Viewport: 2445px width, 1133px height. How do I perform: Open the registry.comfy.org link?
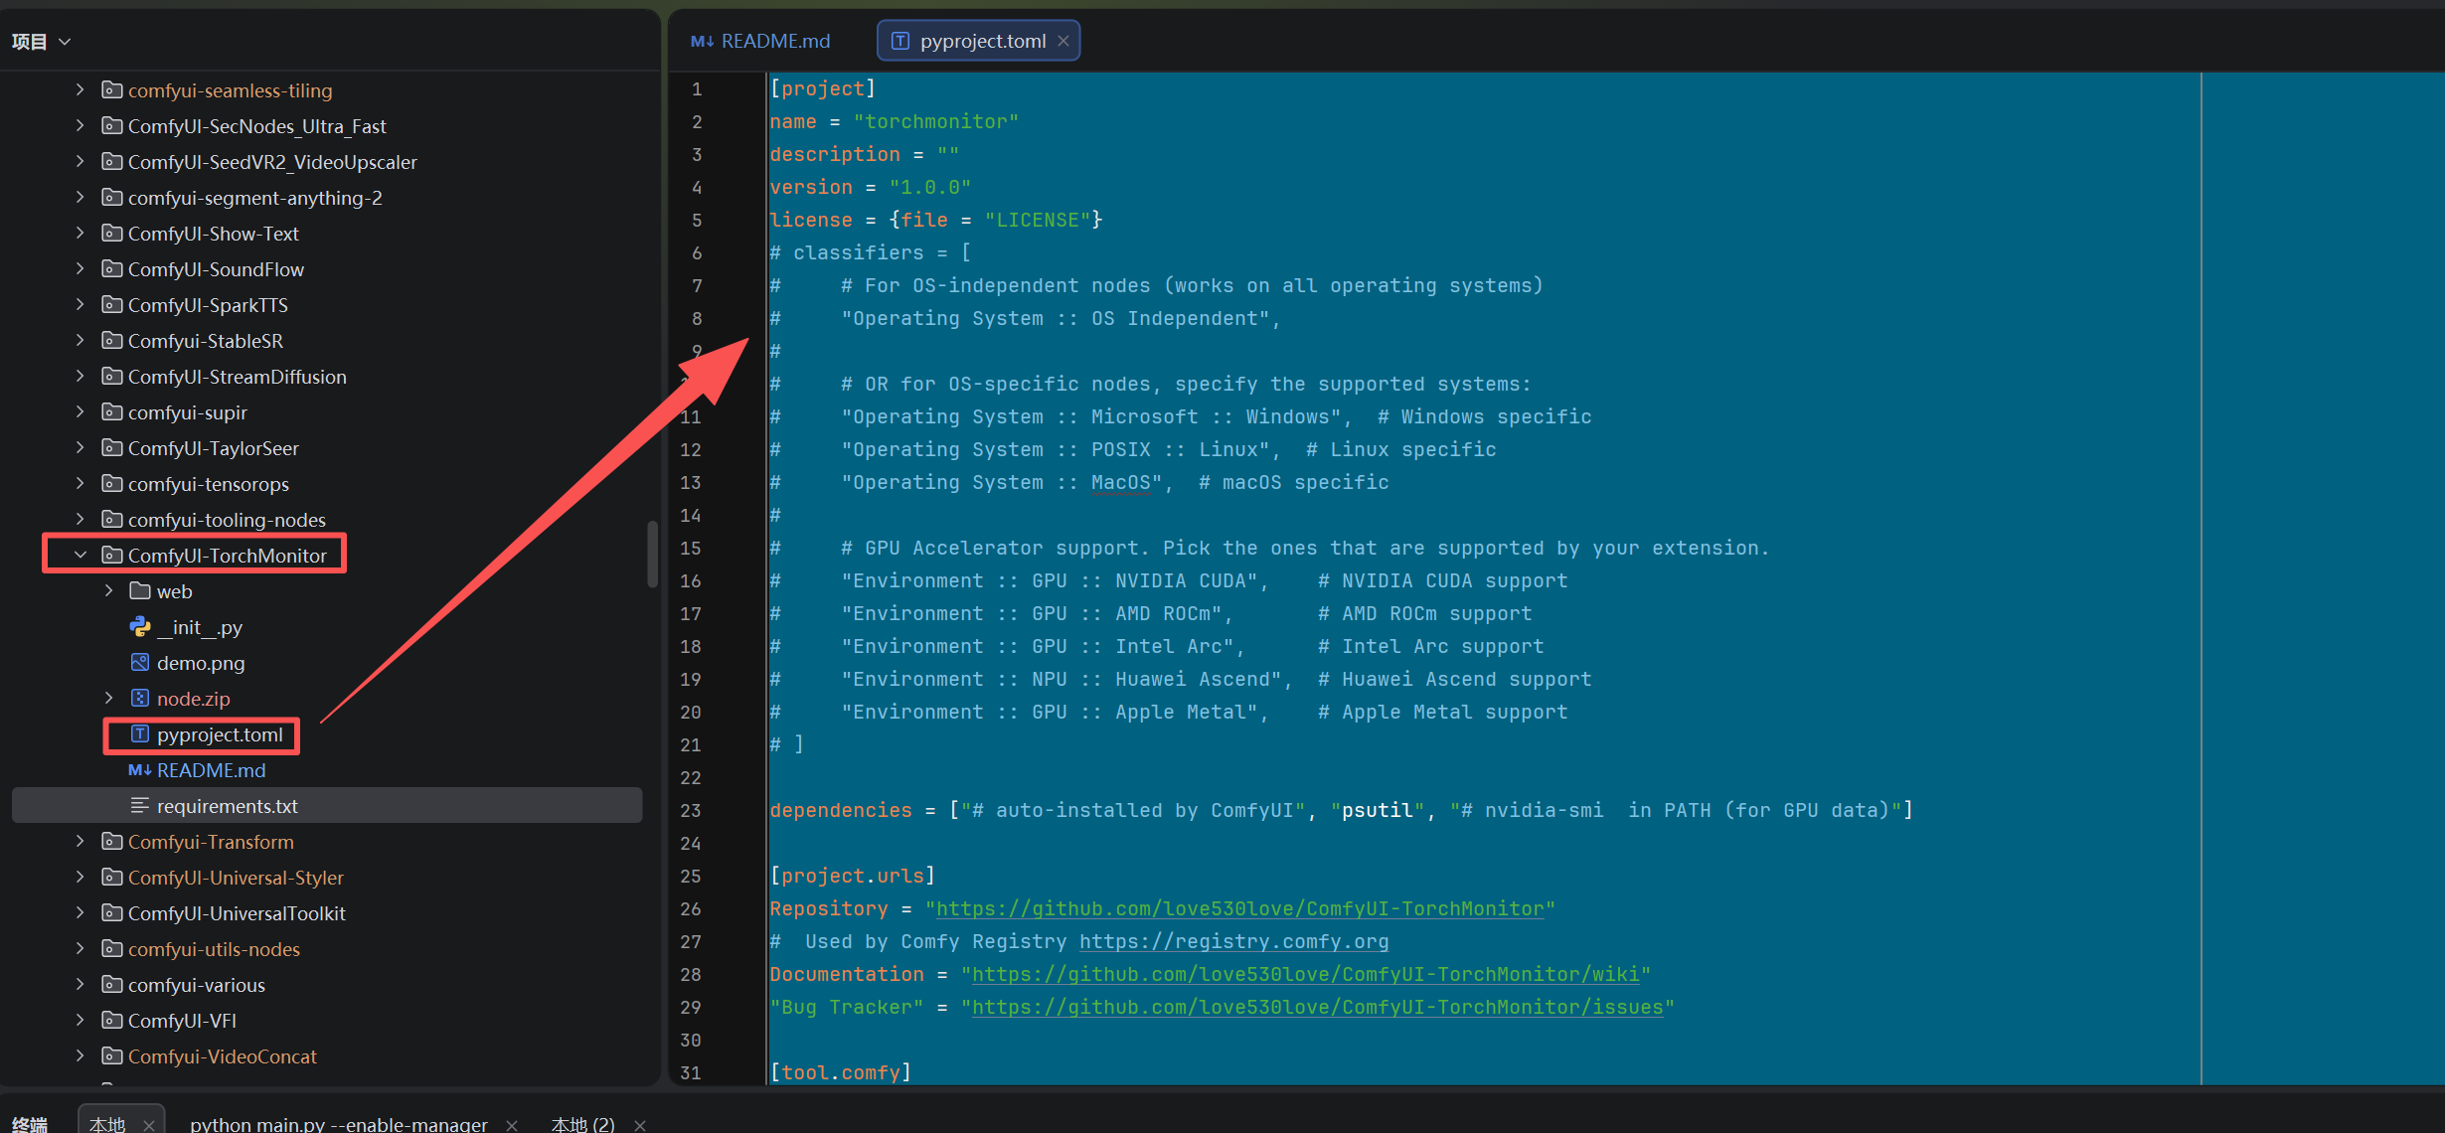[1233, 941]
